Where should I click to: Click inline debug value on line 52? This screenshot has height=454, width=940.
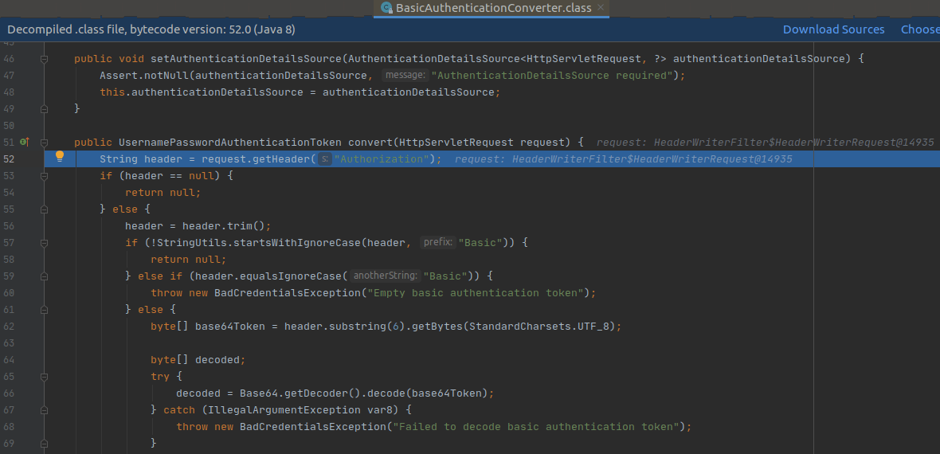[x=624, y=159]
